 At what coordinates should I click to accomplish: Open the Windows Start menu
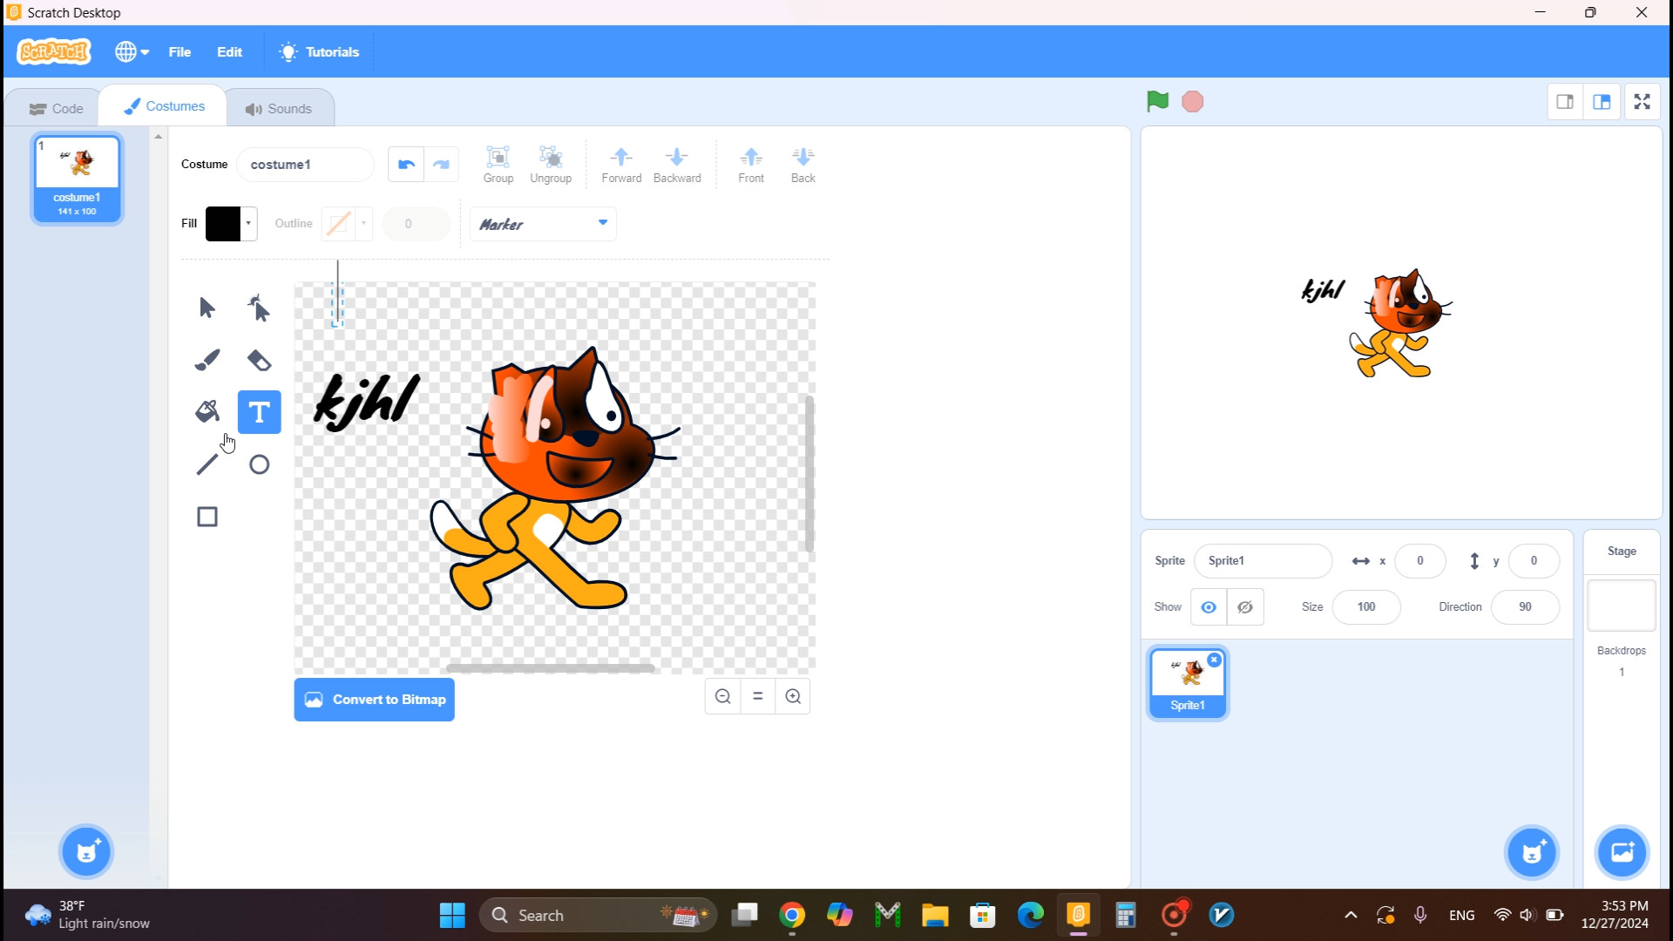click(x=452, y=915)
